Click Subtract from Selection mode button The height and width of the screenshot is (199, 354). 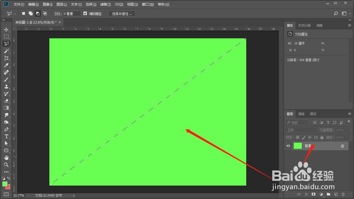(x=38, y=13)
